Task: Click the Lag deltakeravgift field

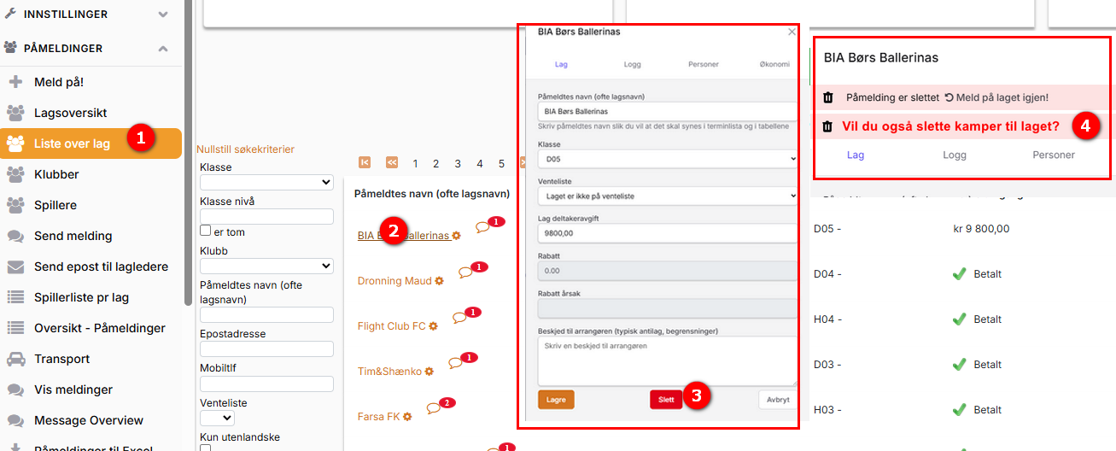Action: tap(668, 232)
